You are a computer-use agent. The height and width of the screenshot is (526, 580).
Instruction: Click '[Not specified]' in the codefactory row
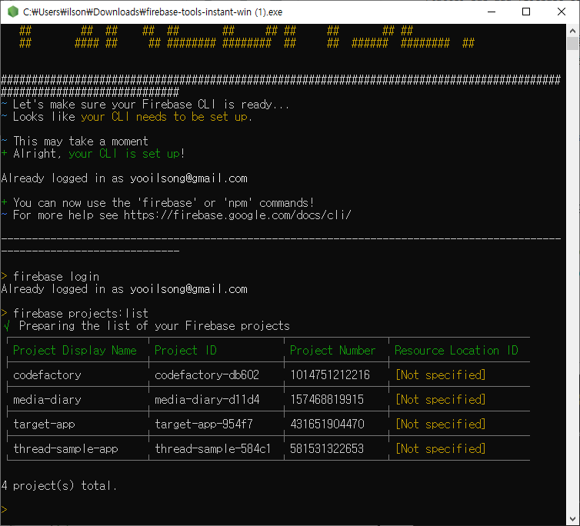click(440, 375)
